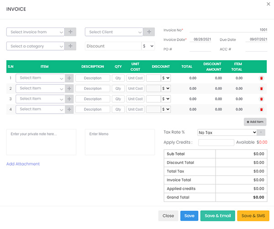
Task: Click the plus icon beside 'Select invoice from'
Action: [70, 32]
